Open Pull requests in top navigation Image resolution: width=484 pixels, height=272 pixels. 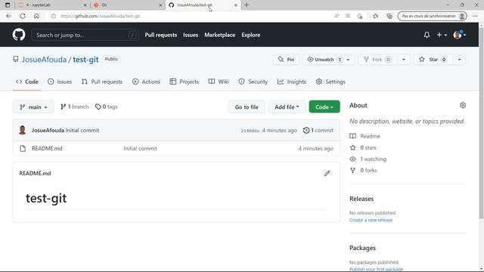click(161, 35)
